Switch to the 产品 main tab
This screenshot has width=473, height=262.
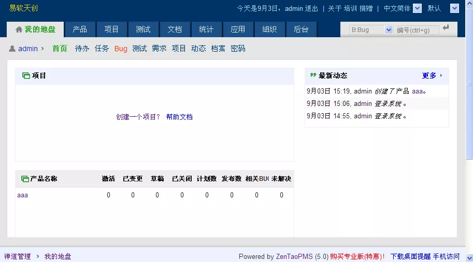click(80, 29)
